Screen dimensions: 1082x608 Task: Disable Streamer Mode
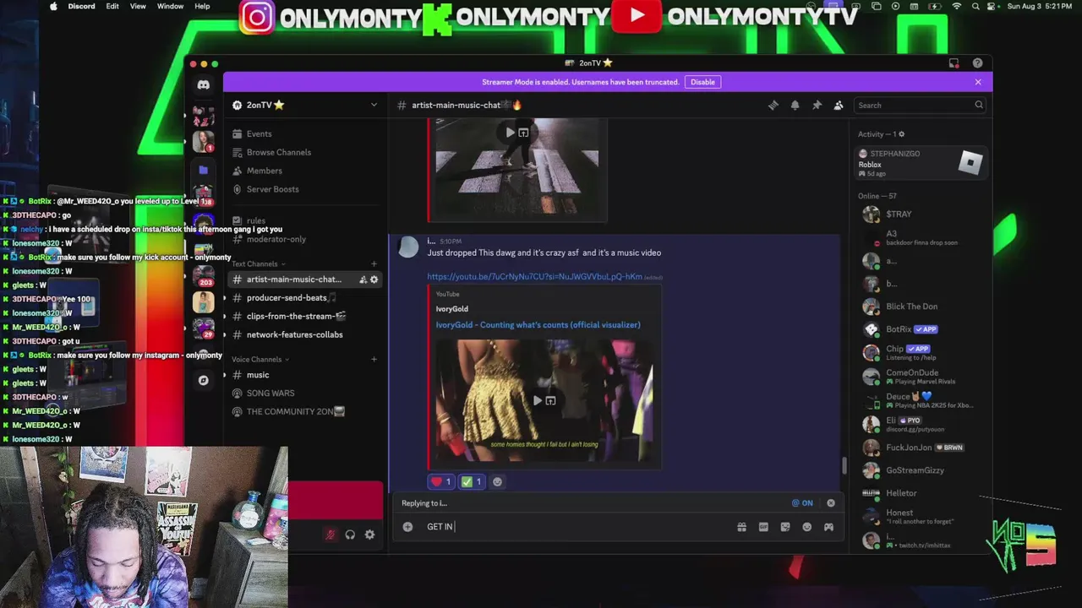[702, 82]
